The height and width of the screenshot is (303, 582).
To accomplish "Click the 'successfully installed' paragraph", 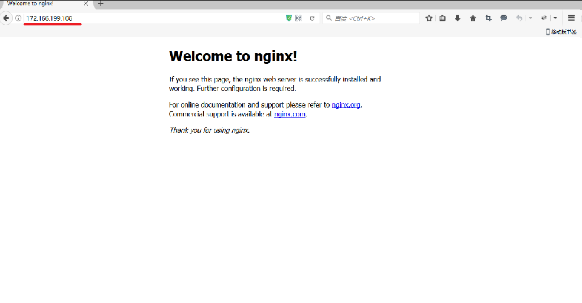I will click(275, 84).
